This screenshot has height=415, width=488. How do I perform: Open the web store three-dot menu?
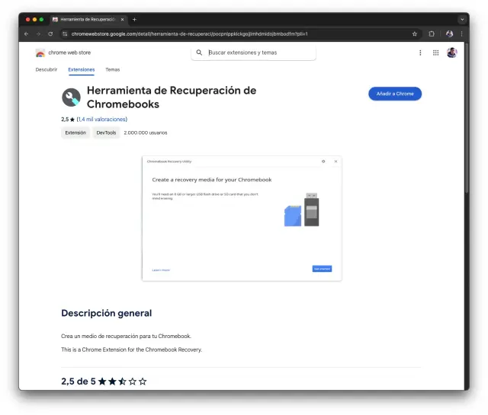420,53
